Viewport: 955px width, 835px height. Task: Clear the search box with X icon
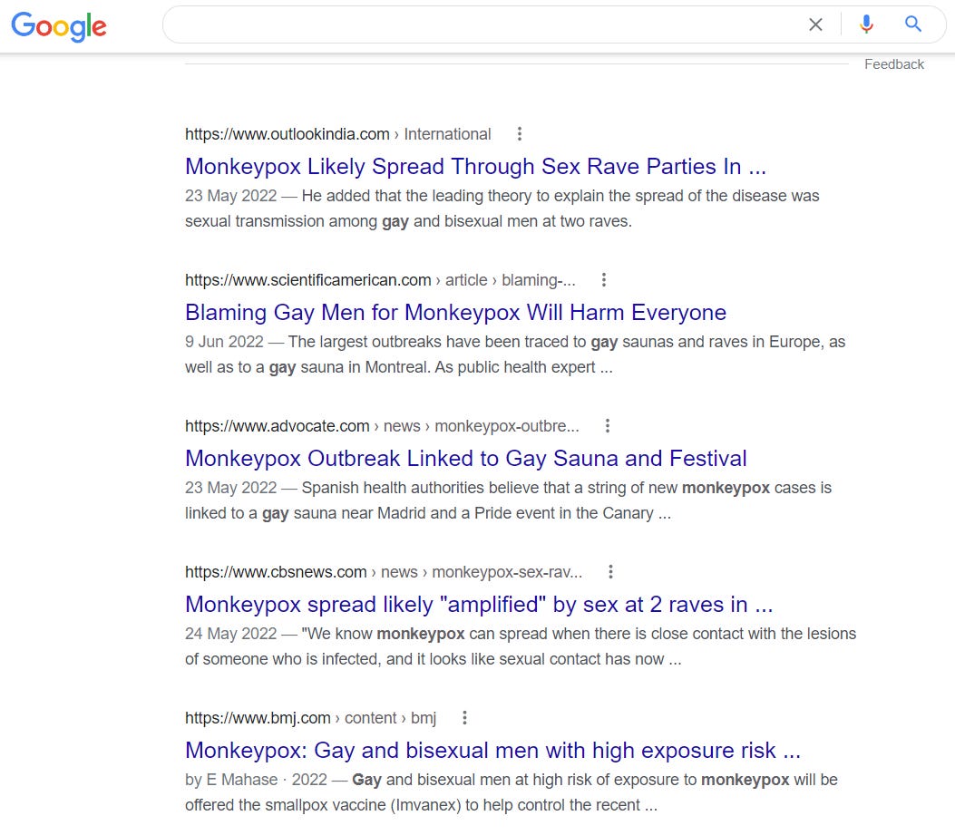pyautogui.click(x=815, y=24)
